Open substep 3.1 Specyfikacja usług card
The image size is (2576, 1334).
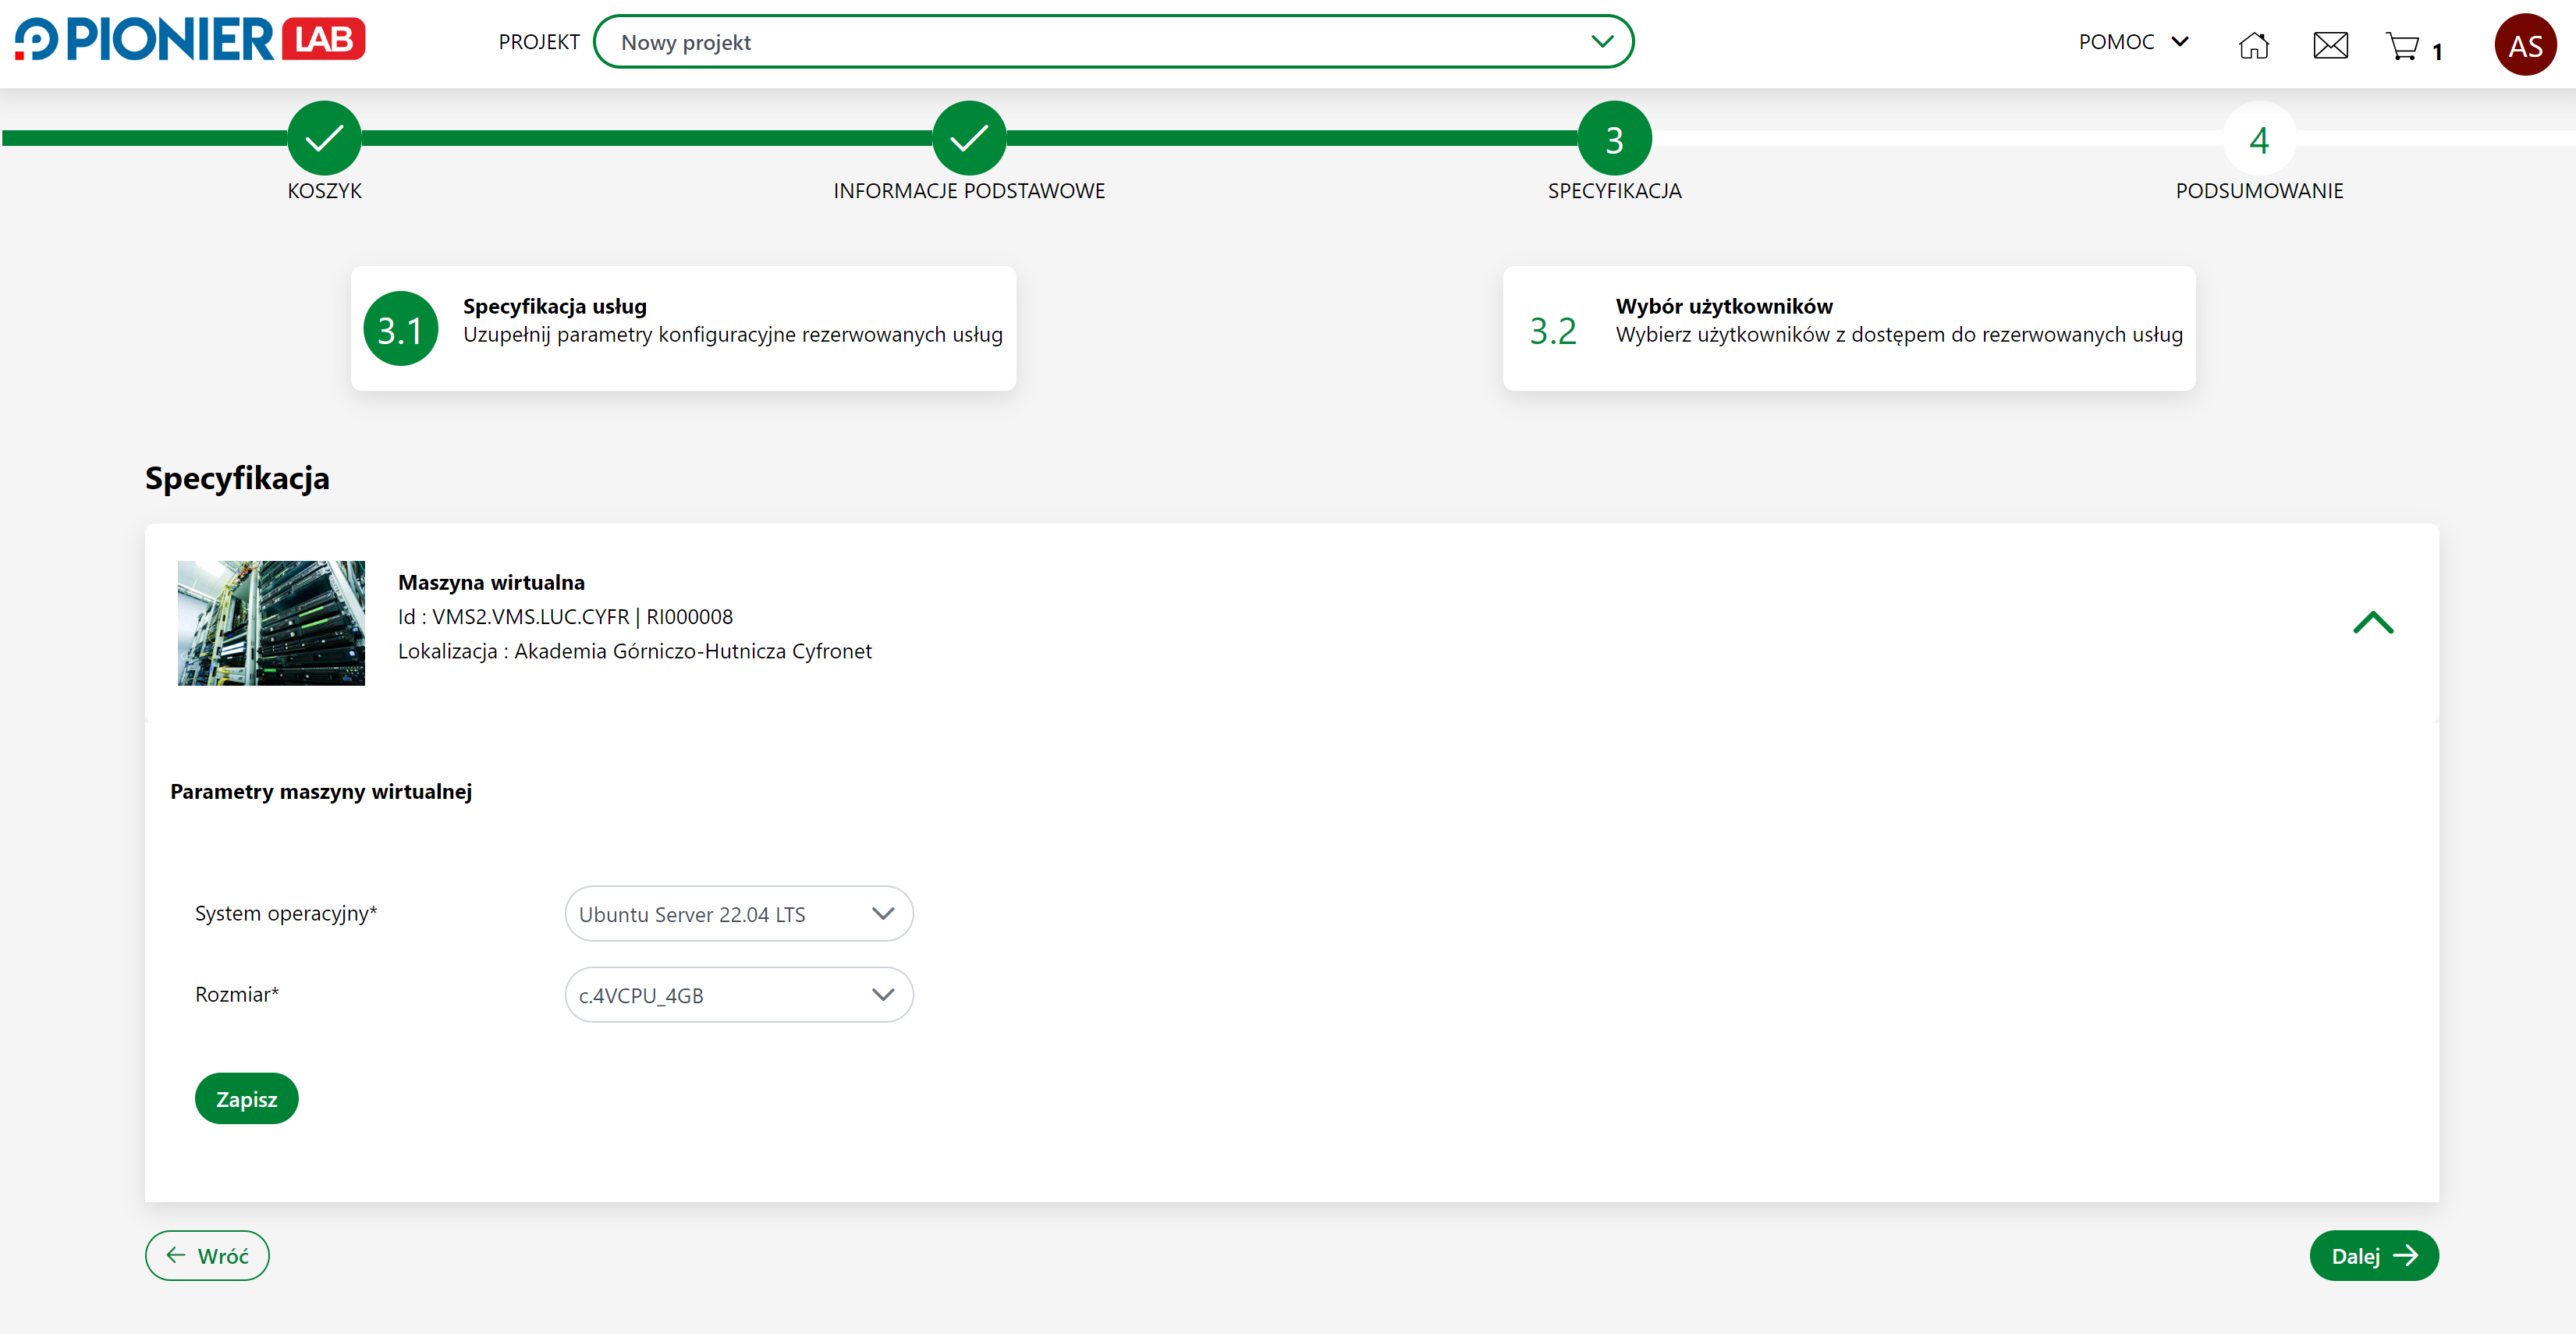click(683, 328)
